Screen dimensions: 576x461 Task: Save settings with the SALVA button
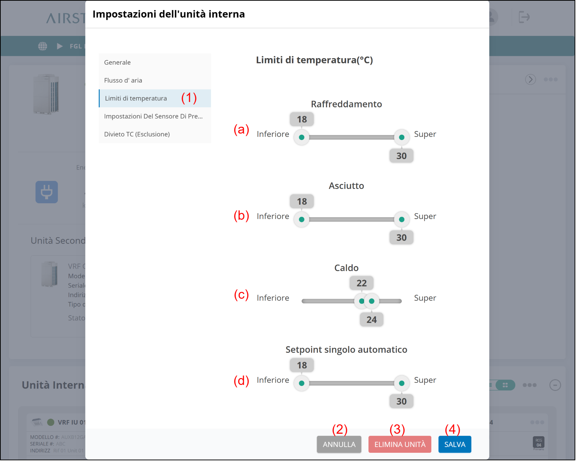point(455,444)
